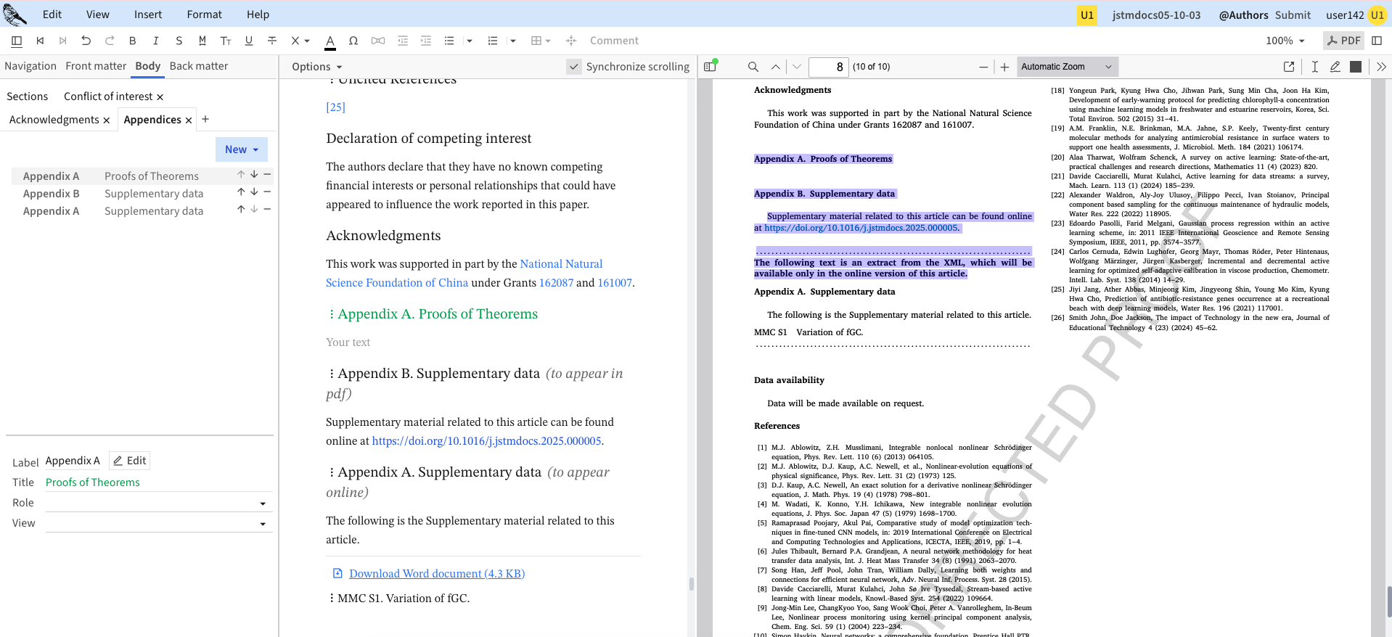
Task: Click the PDF page number field
Action: [828, 67]
